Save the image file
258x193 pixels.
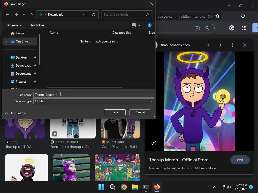coord(115,112)
